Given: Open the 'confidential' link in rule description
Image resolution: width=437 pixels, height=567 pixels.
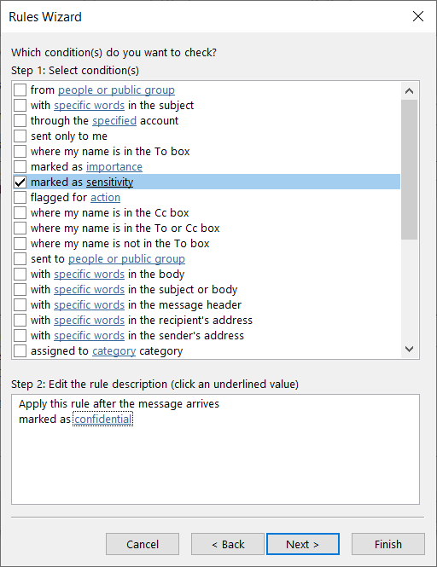Looking at the screenshot, I should tap(103, 419).
